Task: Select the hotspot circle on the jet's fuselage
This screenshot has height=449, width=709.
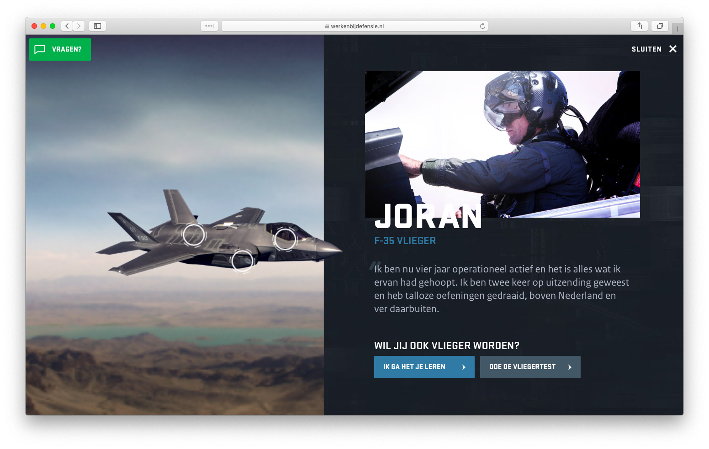Action: click(x=194, y=235)
